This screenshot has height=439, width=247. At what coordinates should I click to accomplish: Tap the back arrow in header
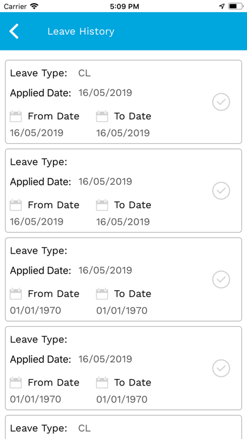click(x=14, y=31)
